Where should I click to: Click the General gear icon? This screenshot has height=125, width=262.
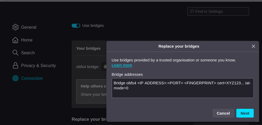(16, 27)
